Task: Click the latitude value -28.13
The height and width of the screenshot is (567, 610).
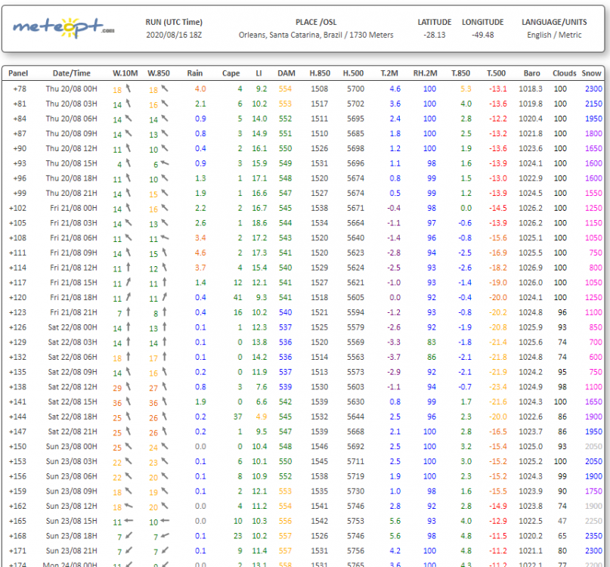Action: tap(435, 35)
